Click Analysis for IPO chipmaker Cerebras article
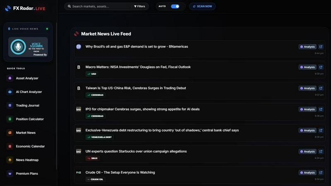This screenshot has width=331, height=186. coord(307,109)
